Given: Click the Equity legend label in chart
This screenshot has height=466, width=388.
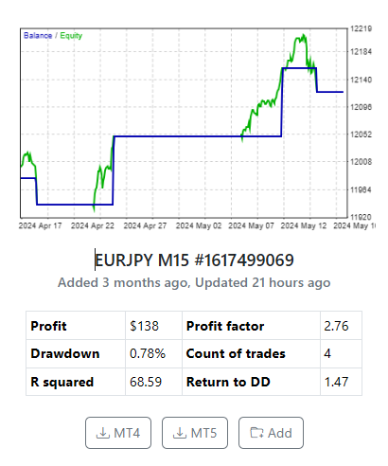Looking at the screenshot, I should tap(71, 36).
